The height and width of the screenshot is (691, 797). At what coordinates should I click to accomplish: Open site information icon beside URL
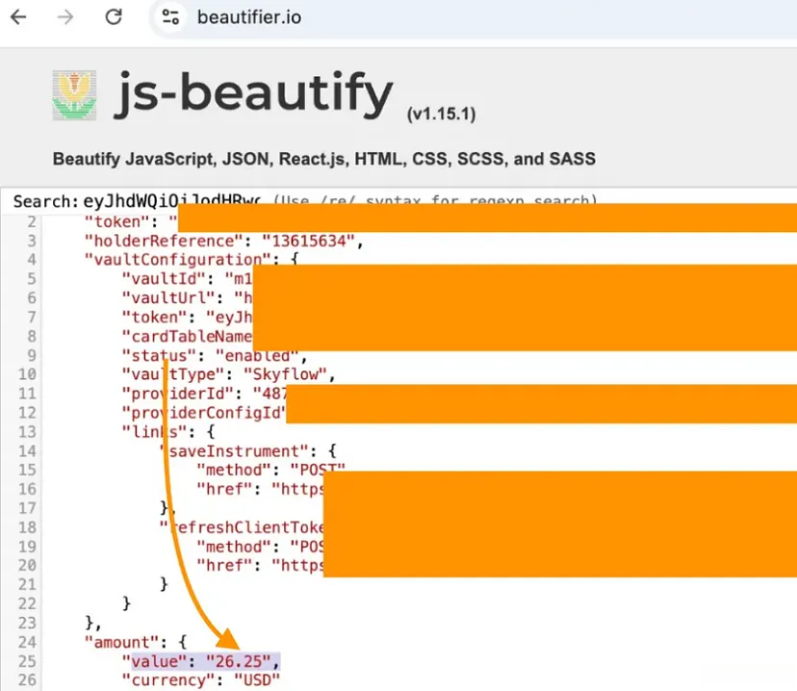point(170,17)
